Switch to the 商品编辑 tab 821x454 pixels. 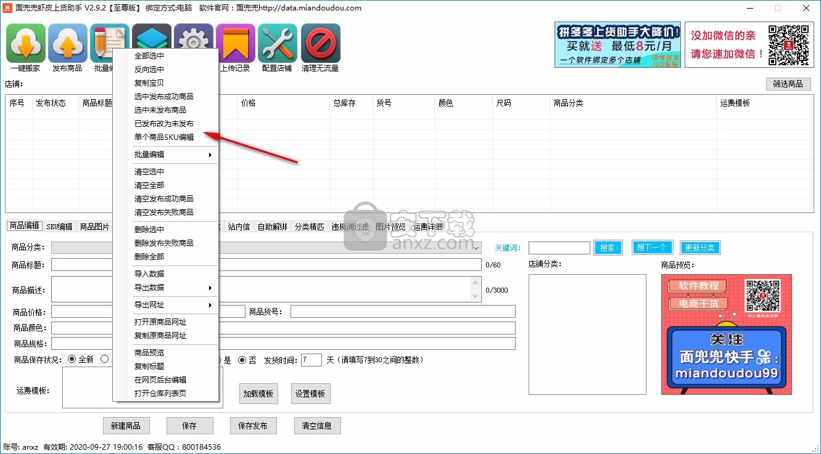pyautogui.click(x=25, y=226)
